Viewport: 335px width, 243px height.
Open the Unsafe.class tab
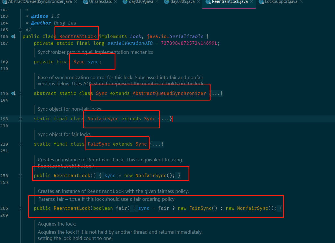[100, 2]
